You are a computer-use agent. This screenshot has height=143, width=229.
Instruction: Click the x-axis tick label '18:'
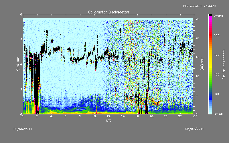point(152,116)
